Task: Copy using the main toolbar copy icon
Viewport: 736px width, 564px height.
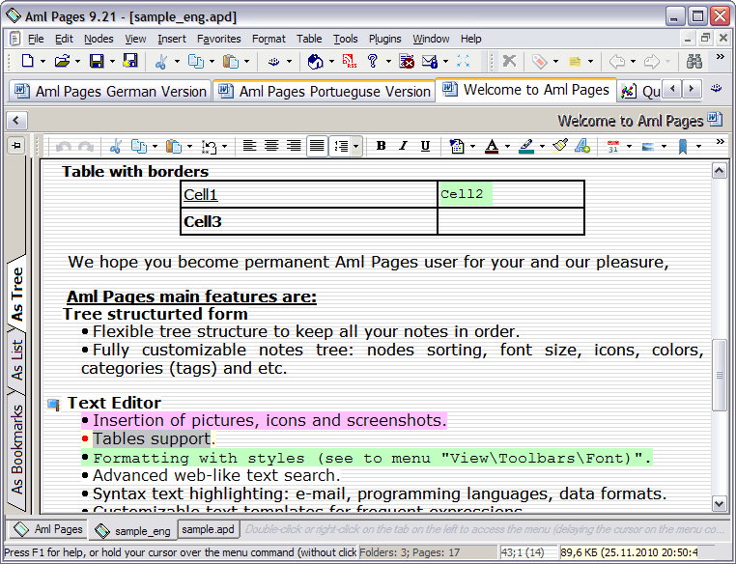Action: (196, 62)
